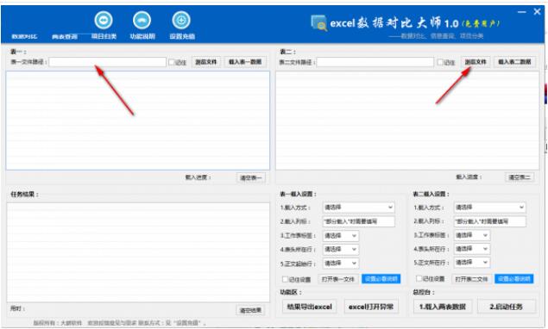Focus 表一 2.载入列标 input field

coord(358,221)
